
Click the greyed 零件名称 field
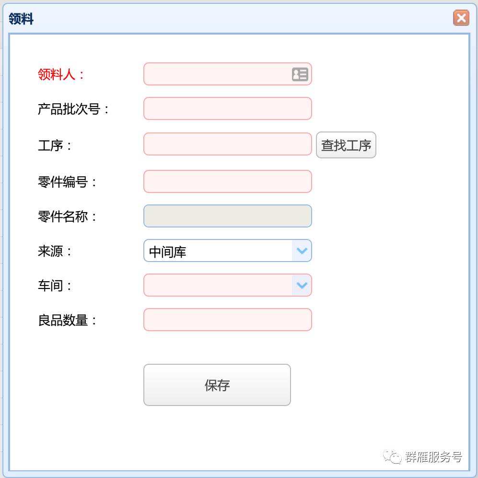(227, 216)
